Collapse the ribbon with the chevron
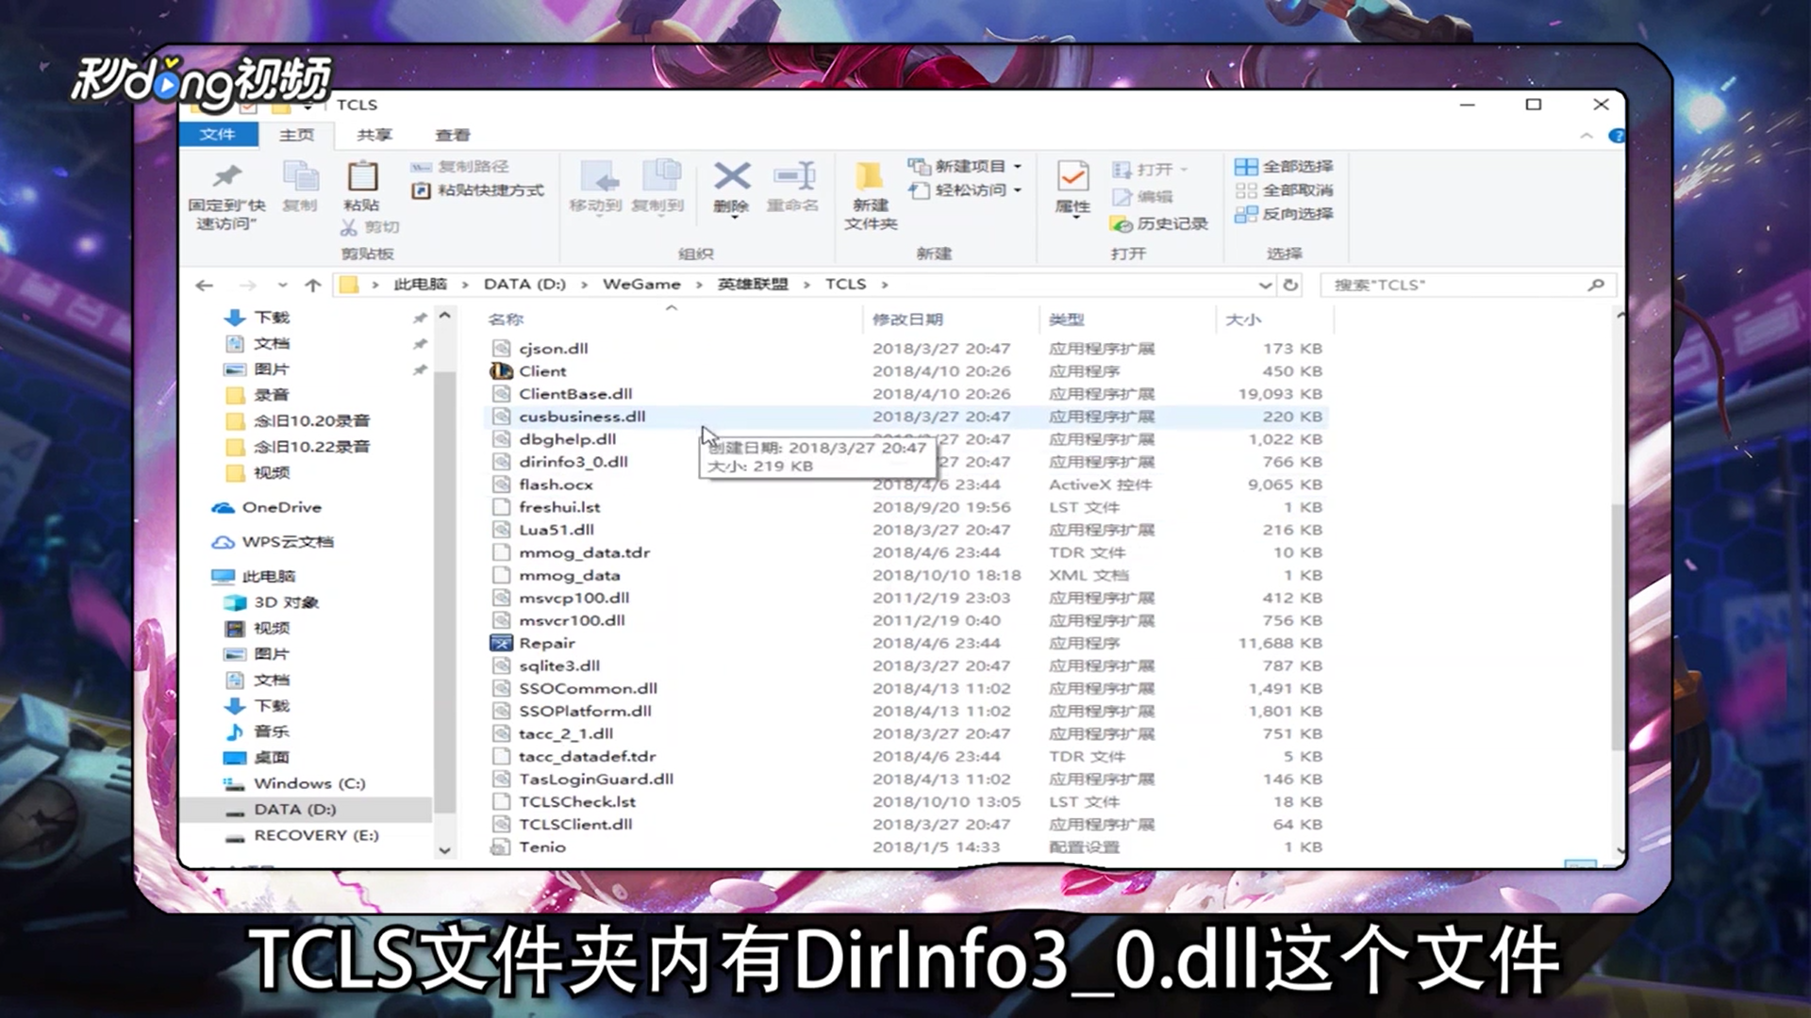The image size is (1811, 1018). pos(1586,136)
